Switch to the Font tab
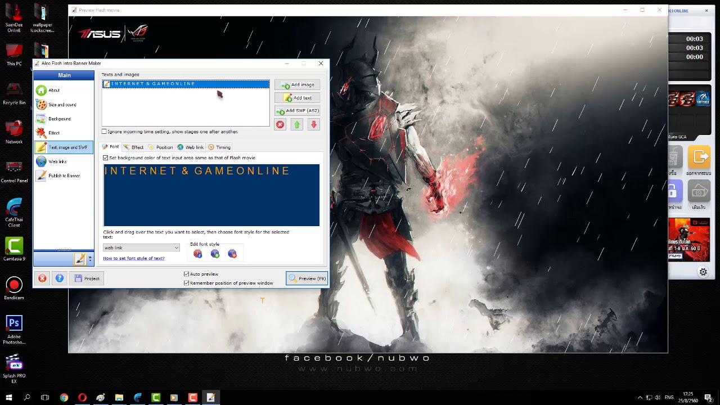 pos(110,147)
